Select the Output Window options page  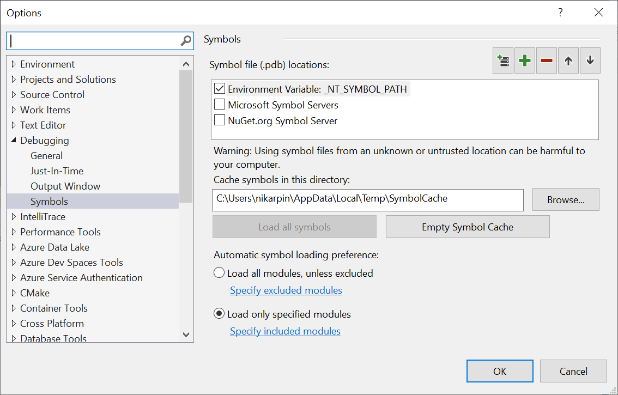pyautogui.click(x=65, y=186)
